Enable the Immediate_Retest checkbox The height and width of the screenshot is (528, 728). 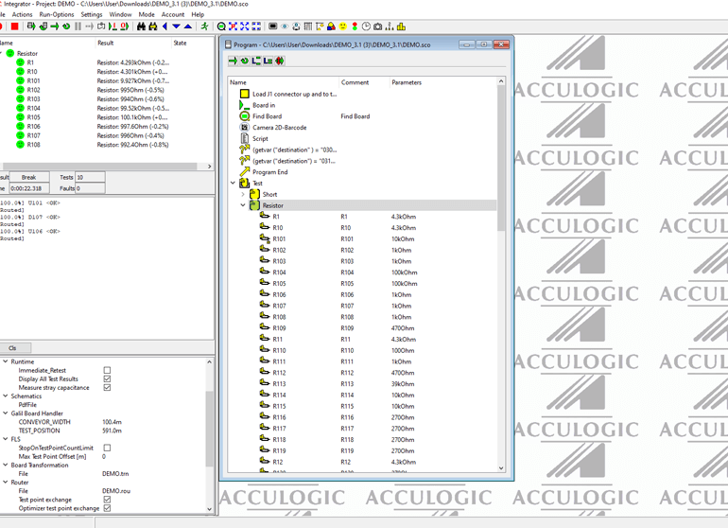tap(107, 370)
